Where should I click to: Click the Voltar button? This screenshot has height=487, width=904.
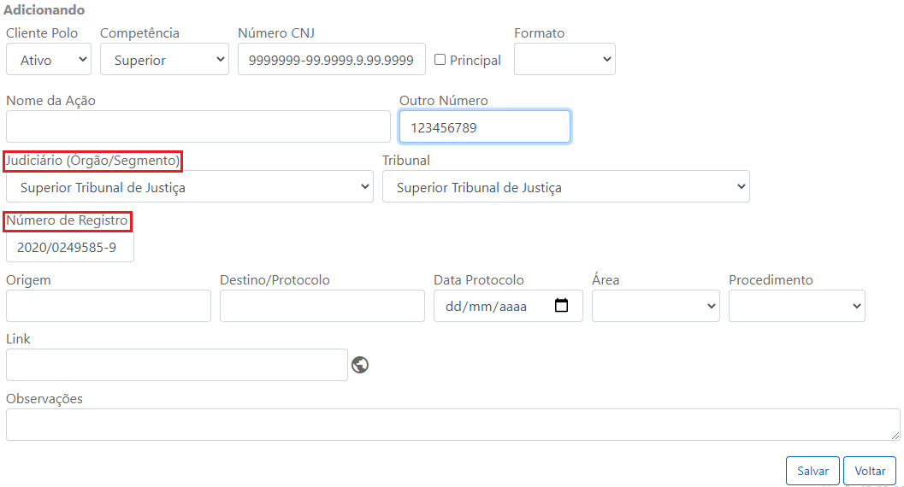[x=870, y=471]
